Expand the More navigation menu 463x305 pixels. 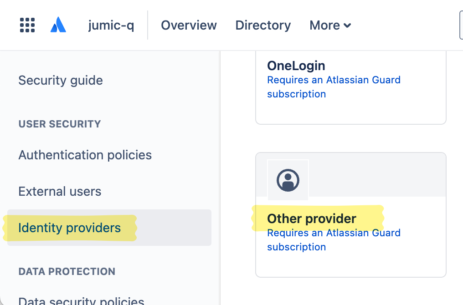click(330, 25)
